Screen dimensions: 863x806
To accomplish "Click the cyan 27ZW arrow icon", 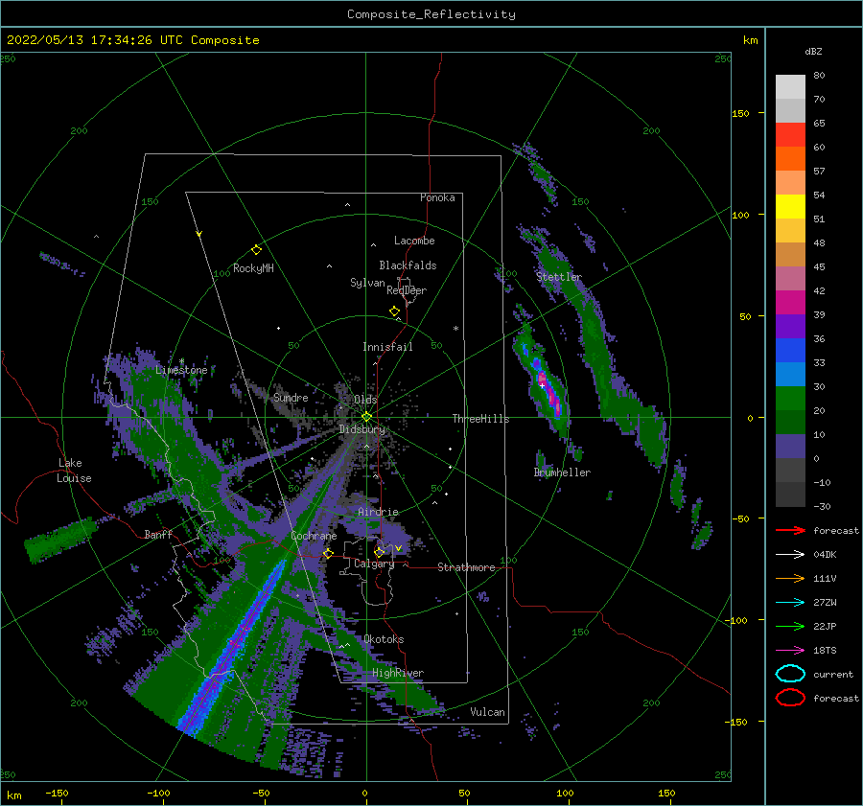I will pyautogui.click(x=790, y=603).
